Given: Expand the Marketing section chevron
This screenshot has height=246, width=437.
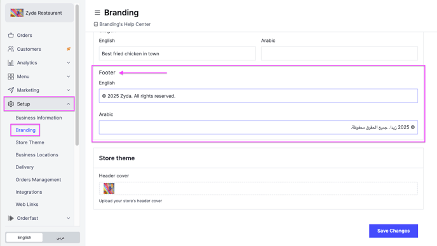Looking at the screenshot, I should pyautogui.click(x=69, y=90).
